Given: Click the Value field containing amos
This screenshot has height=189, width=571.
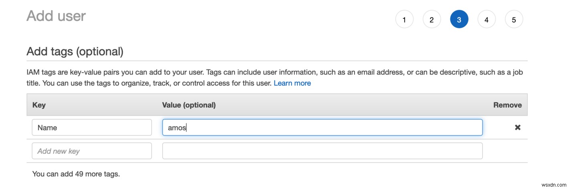Looking at the screenshot, I should [x=322, y=127].
